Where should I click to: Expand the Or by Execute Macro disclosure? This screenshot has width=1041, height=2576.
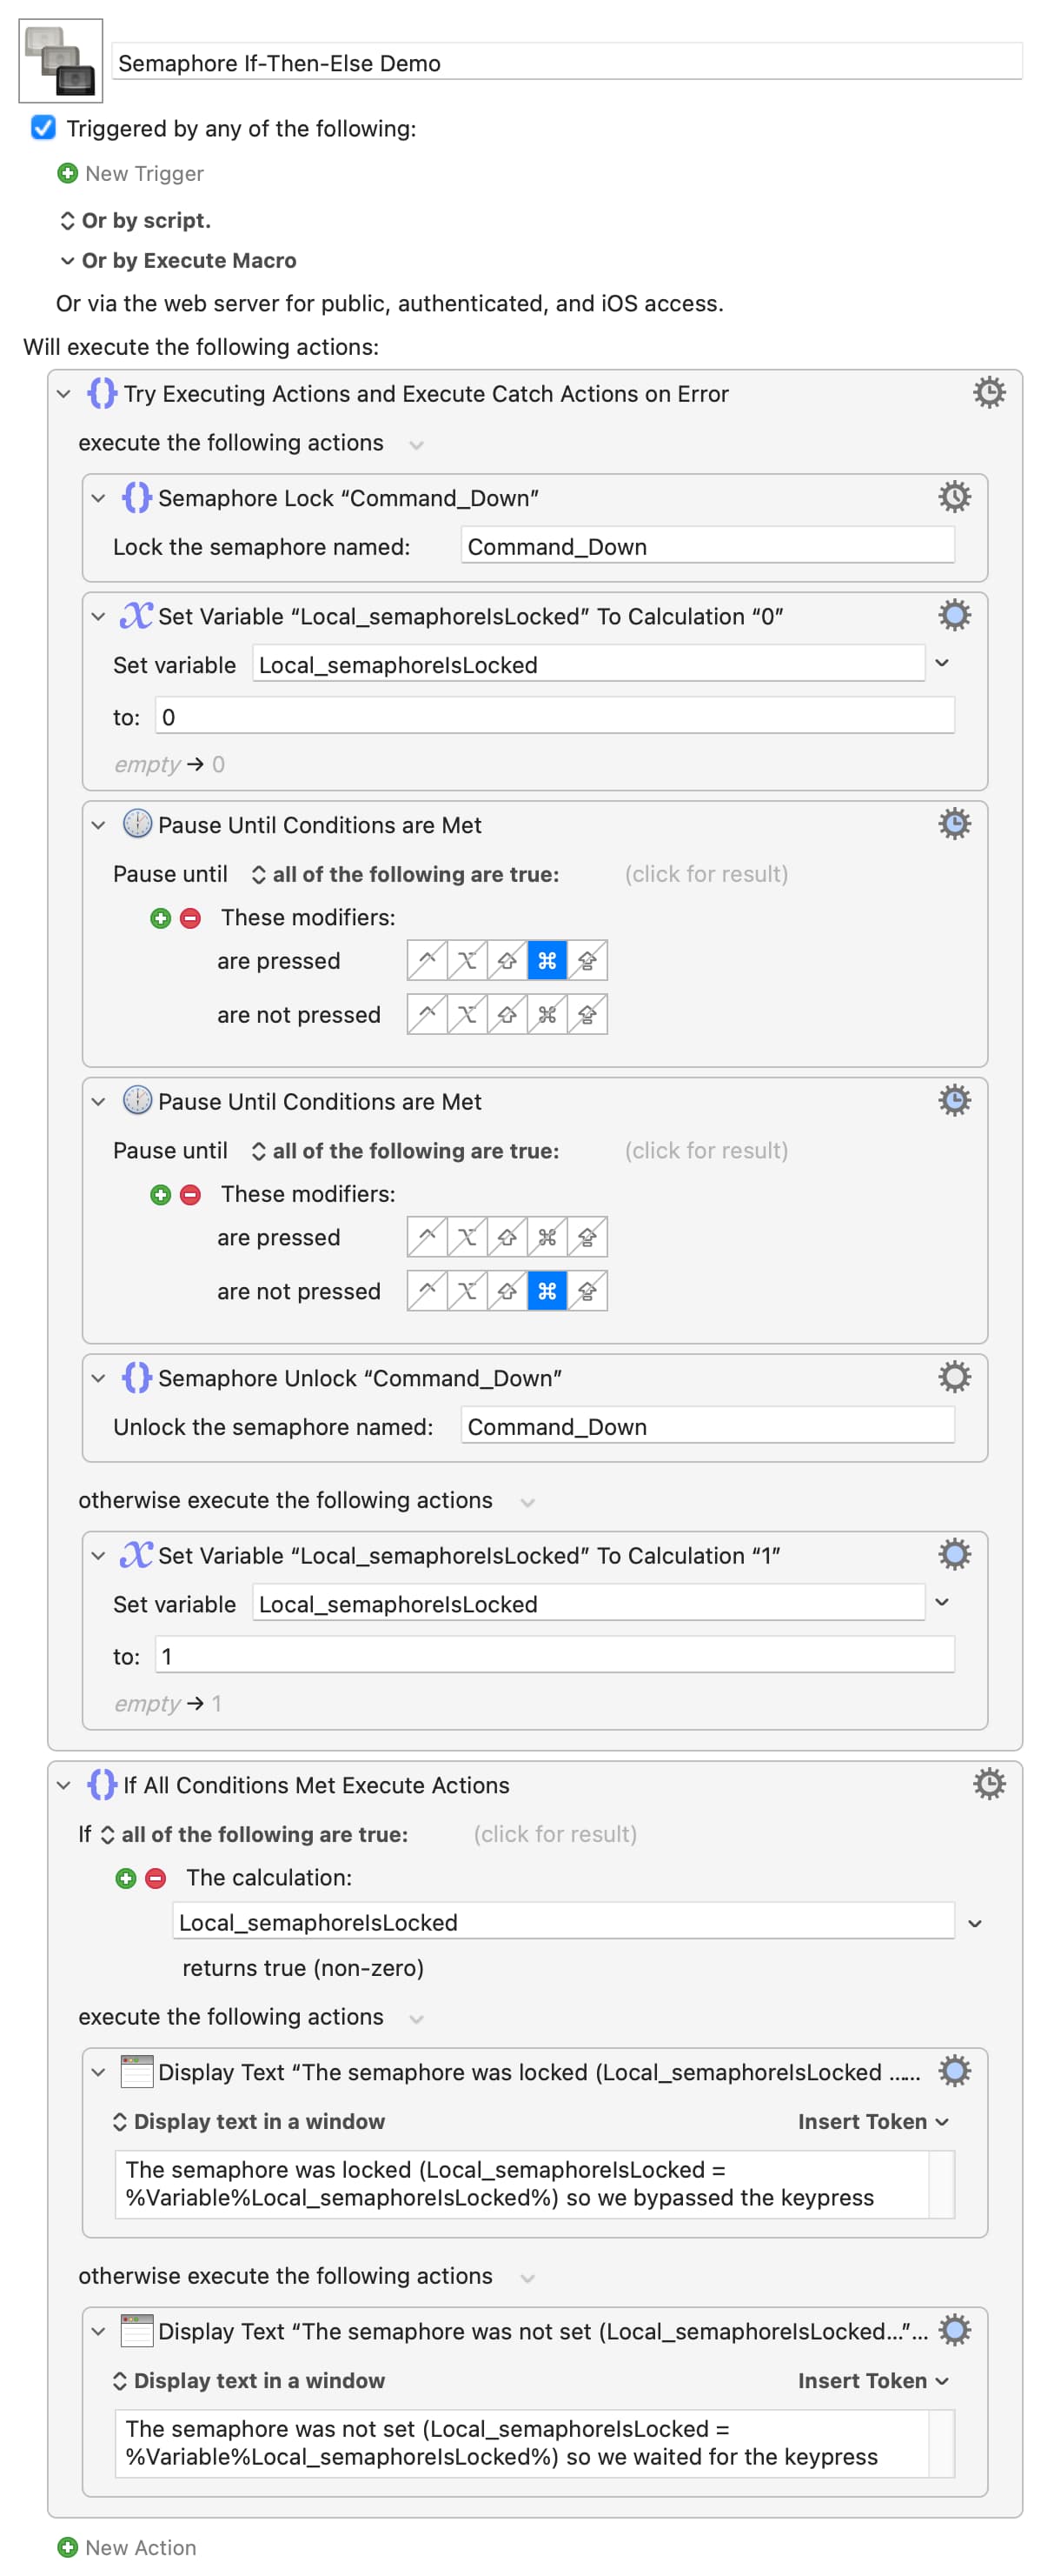[68, 260]
